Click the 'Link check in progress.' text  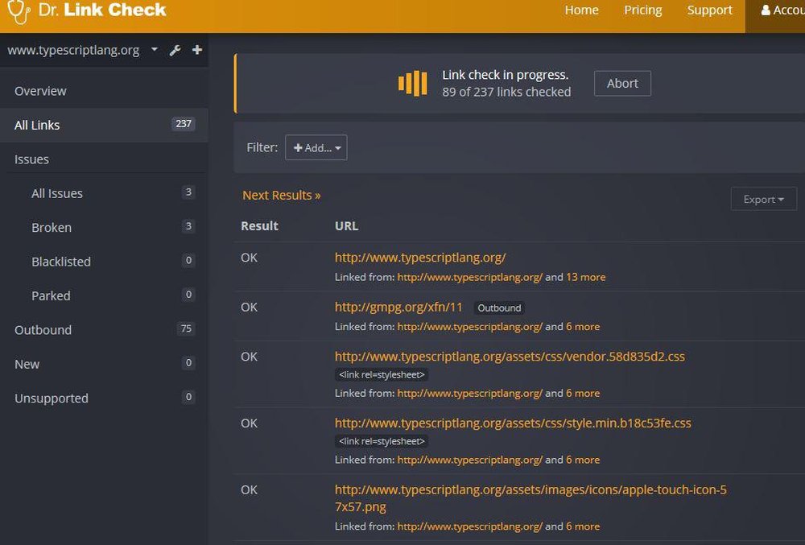pyautogui.click(x=506, y=75)
